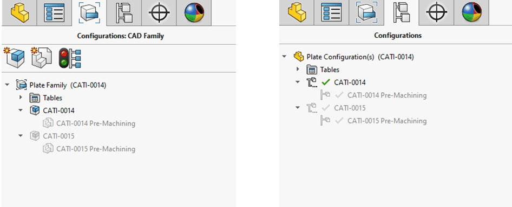Viewport: 512px width, 207px height.
Task: Expand Tables under Plate Family
Action: pos(21,98)
